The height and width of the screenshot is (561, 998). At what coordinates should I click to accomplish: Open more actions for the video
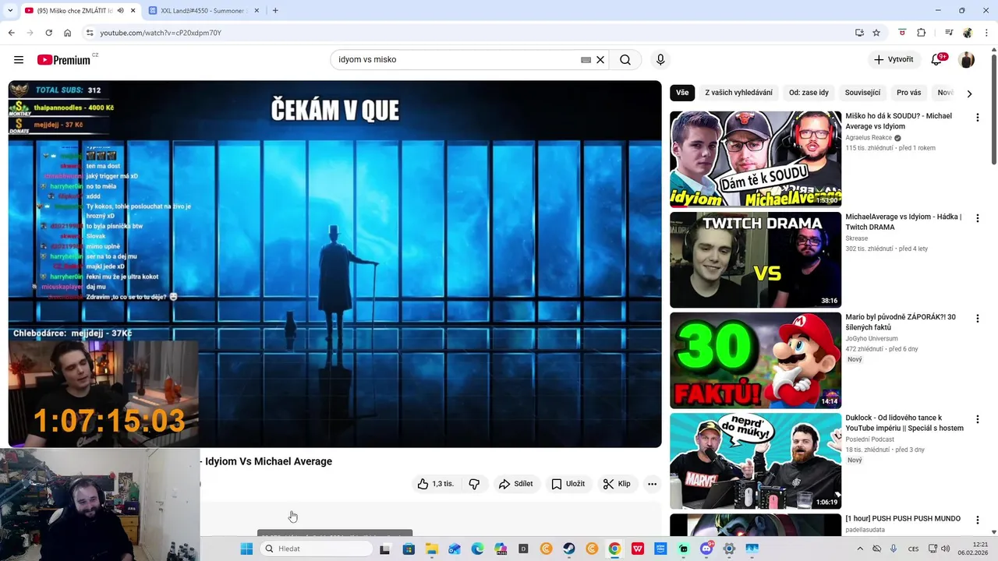(x=652, y=484)
